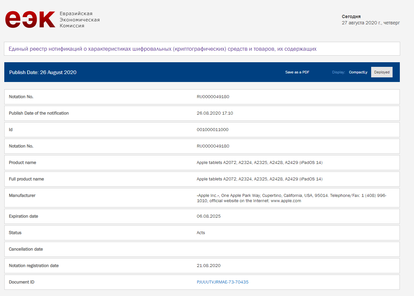This screenshot has height=296, width=414.
Task: Click the Expiration date label
Action: (23, 216)
